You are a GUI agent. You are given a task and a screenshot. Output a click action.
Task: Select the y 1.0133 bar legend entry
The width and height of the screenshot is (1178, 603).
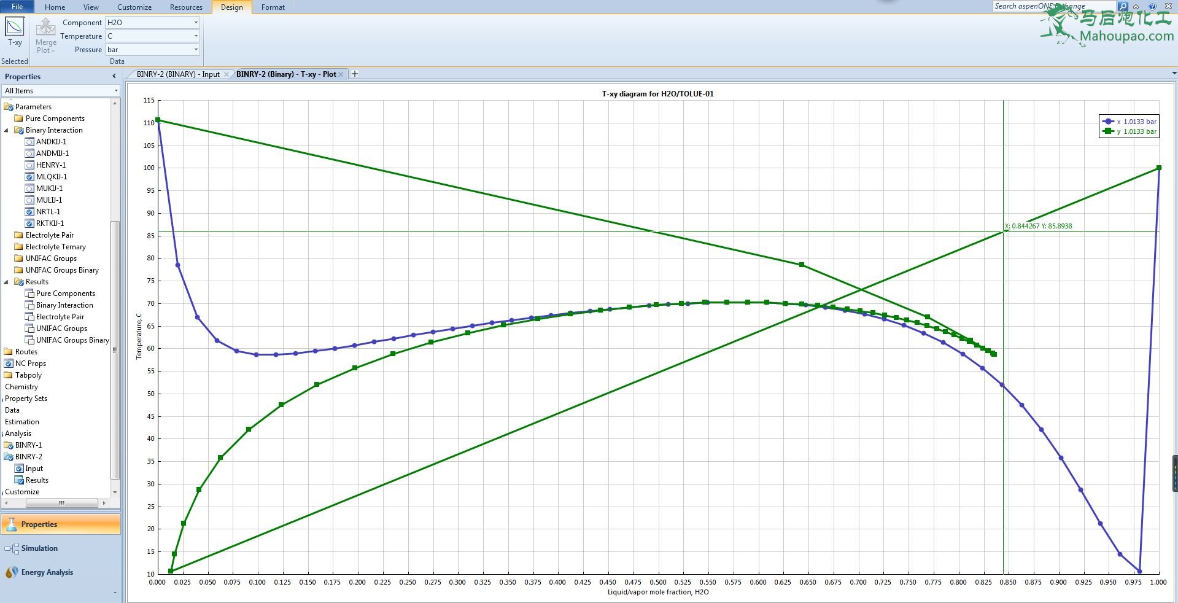pyautogui.click(x=1130, y=131)
